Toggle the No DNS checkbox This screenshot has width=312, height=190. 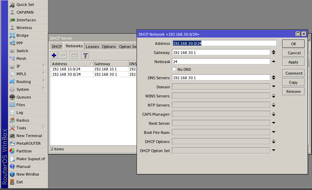pos(174,69)
